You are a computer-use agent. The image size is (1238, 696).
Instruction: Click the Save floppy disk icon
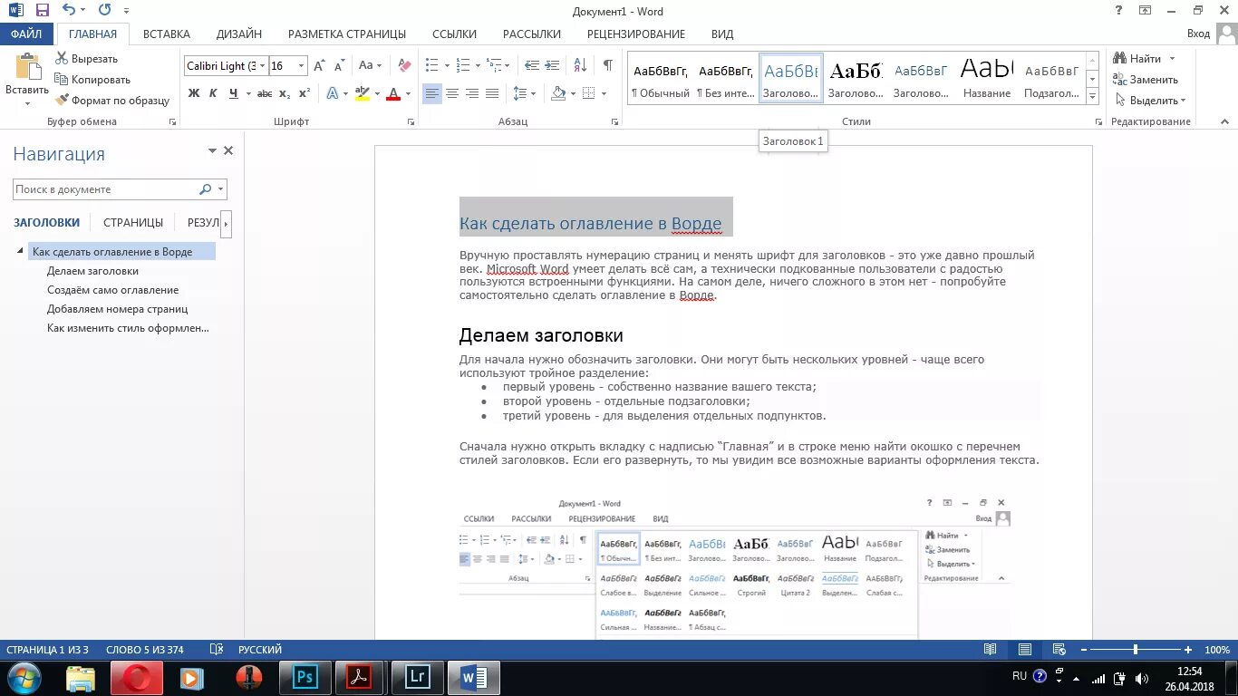[42, 11]
